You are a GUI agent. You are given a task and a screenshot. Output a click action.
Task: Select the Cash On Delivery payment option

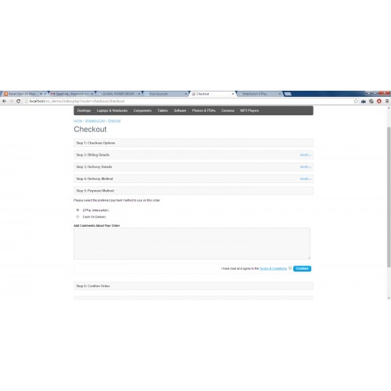coord(77,217)
